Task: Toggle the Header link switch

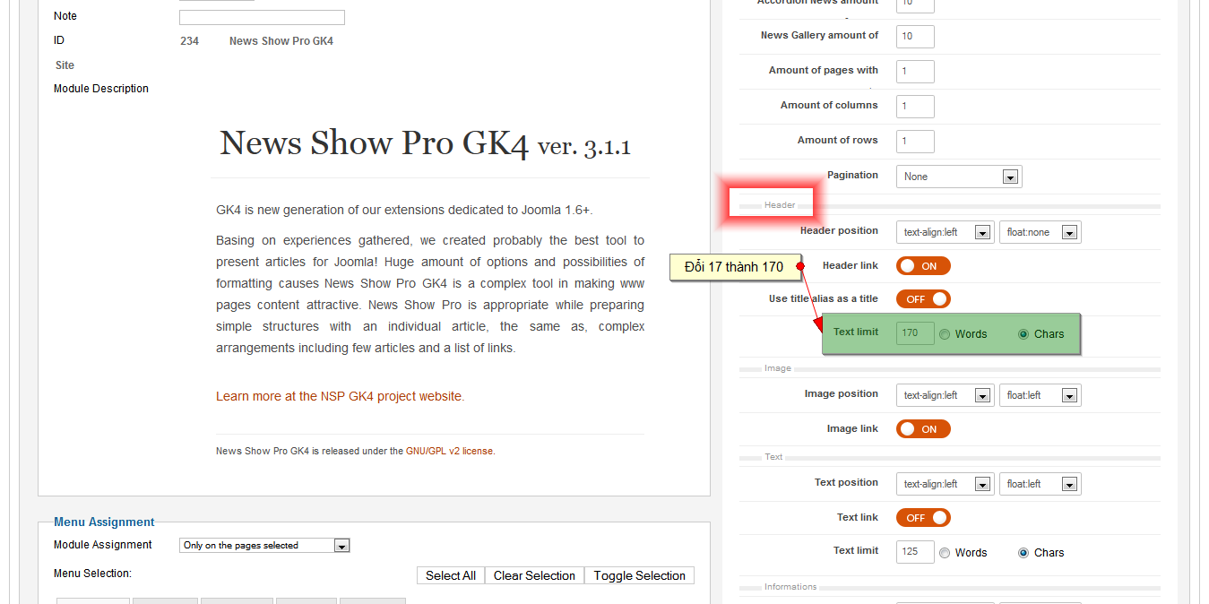Action: click(x=923, y=266)
